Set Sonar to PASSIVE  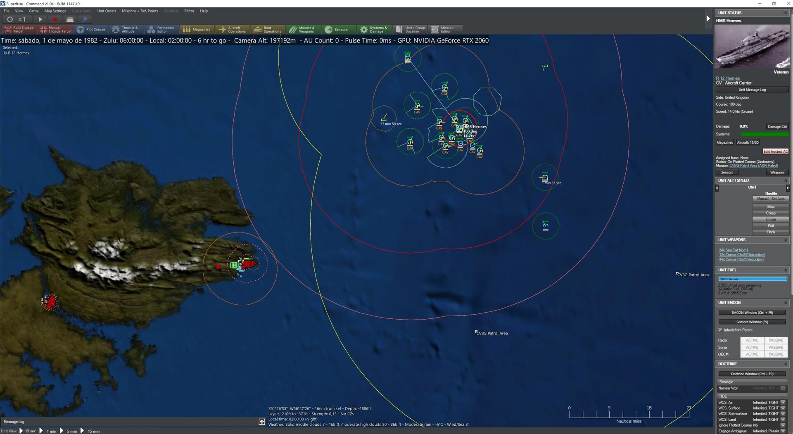(776, 347)
